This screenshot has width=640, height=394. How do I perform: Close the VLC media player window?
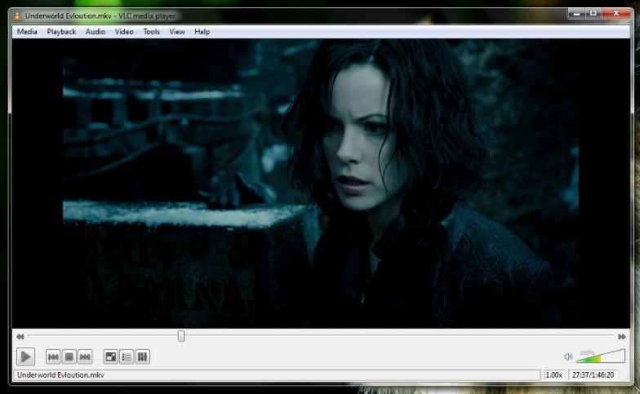(616, 13)
